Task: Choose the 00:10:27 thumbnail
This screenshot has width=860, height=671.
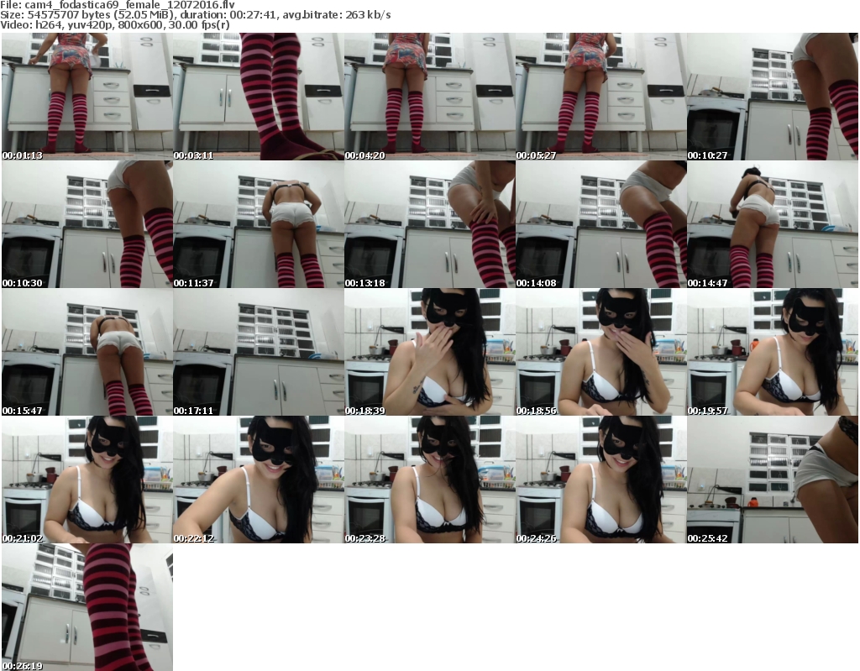Action: [773, 97]
